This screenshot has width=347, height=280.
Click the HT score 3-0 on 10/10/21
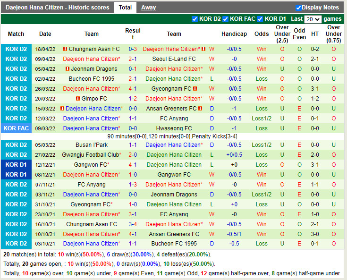pyautogui.click(x=315, y=234)
